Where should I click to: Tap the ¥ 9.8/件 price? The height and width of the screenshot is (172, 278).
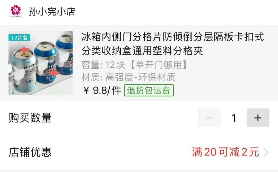102,90
